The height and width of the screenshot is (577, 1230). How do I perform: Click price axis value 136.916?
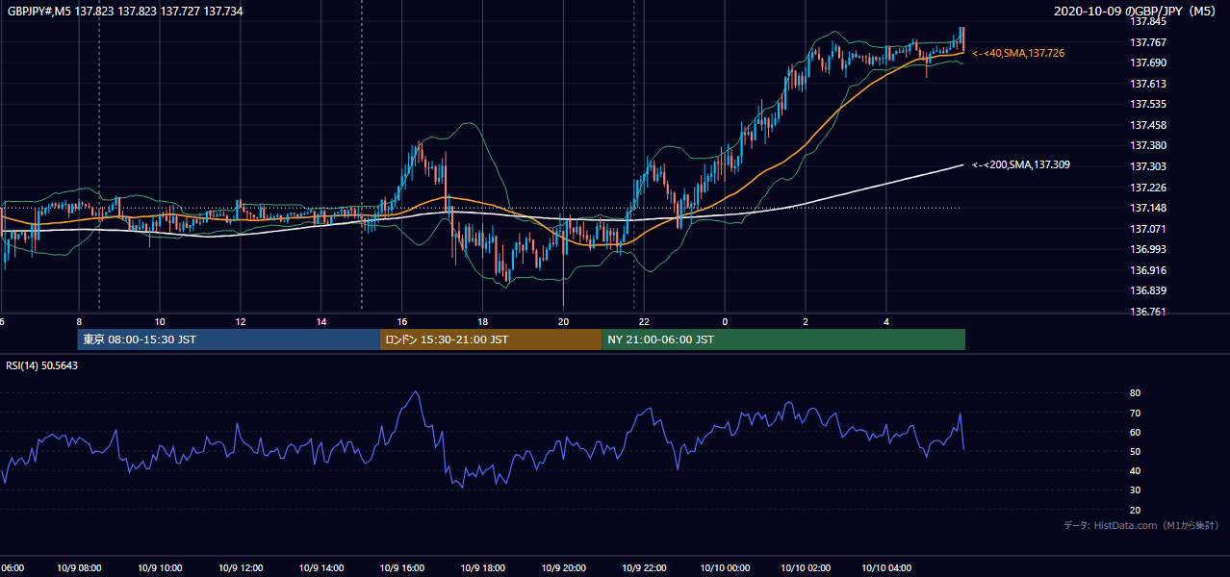click(x=1149, y=270)
